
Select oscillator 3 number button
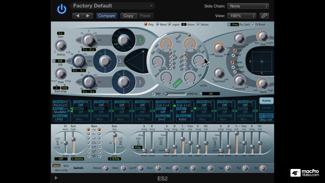[140, 82]
